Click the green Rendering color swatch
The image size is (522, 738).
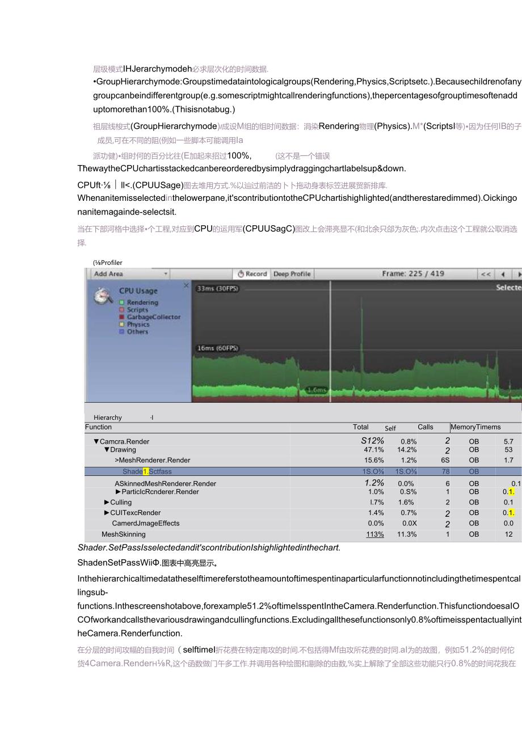click(x=121, y=302)
